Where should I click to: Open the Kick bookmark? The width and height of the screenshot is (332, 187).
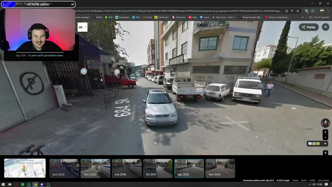coord(109,17)
